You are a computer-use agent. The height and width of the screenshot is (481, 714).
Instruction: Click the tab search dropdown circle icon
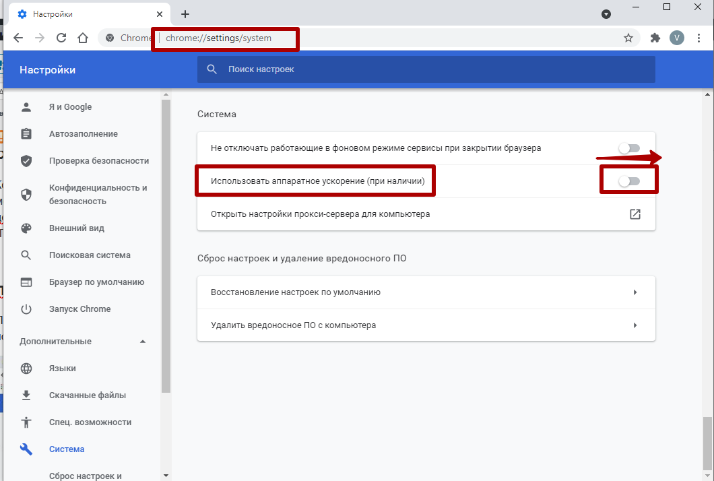point(606,14)
